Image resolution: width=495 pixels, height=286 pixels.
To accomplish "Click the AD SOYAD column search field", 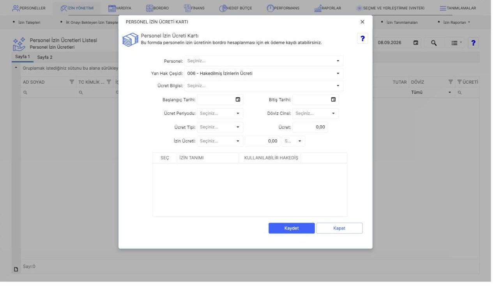I will click(x=48, y=93).
